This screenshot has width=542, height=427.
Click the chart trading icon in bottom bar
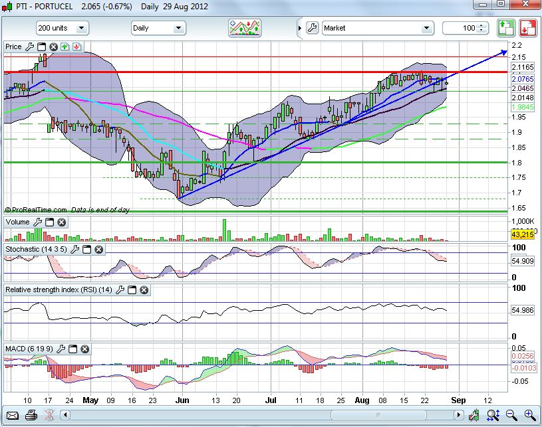click(x=474, y=415)
